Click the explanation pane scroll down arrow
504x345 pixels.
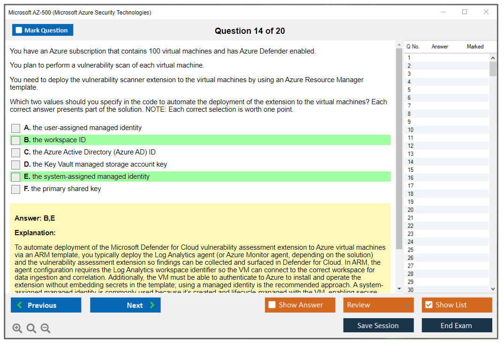click(399, 288)
